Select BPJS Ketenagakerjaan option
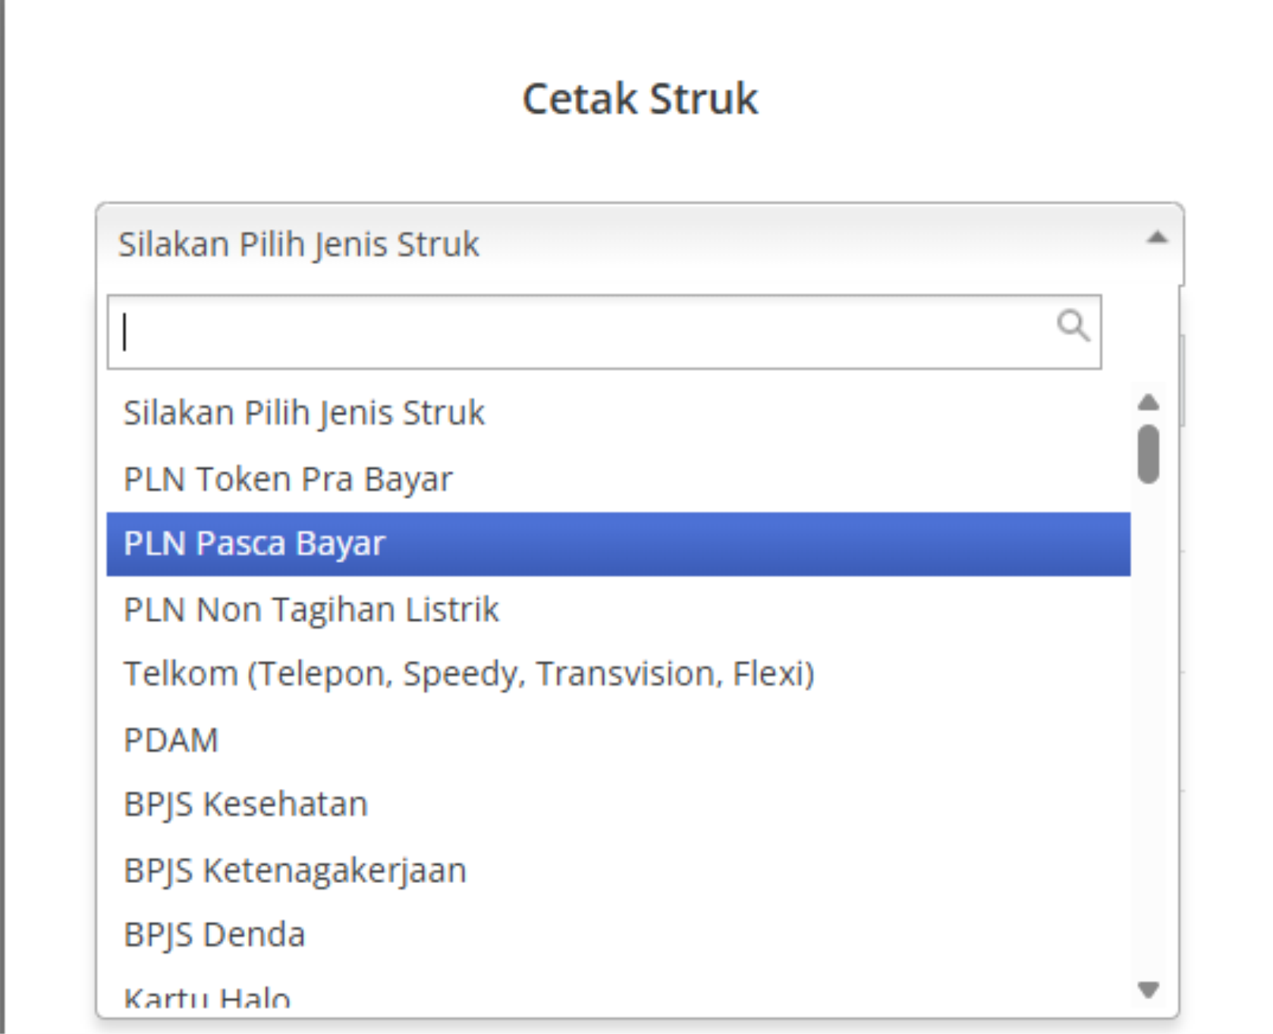The image size is (1273, 1034). tap(618, 870)
